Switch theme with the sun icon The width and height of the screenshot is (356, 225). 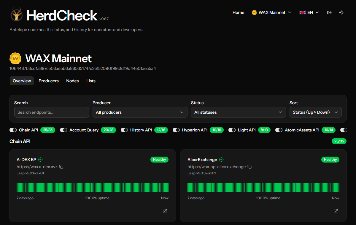coord(341,12)
